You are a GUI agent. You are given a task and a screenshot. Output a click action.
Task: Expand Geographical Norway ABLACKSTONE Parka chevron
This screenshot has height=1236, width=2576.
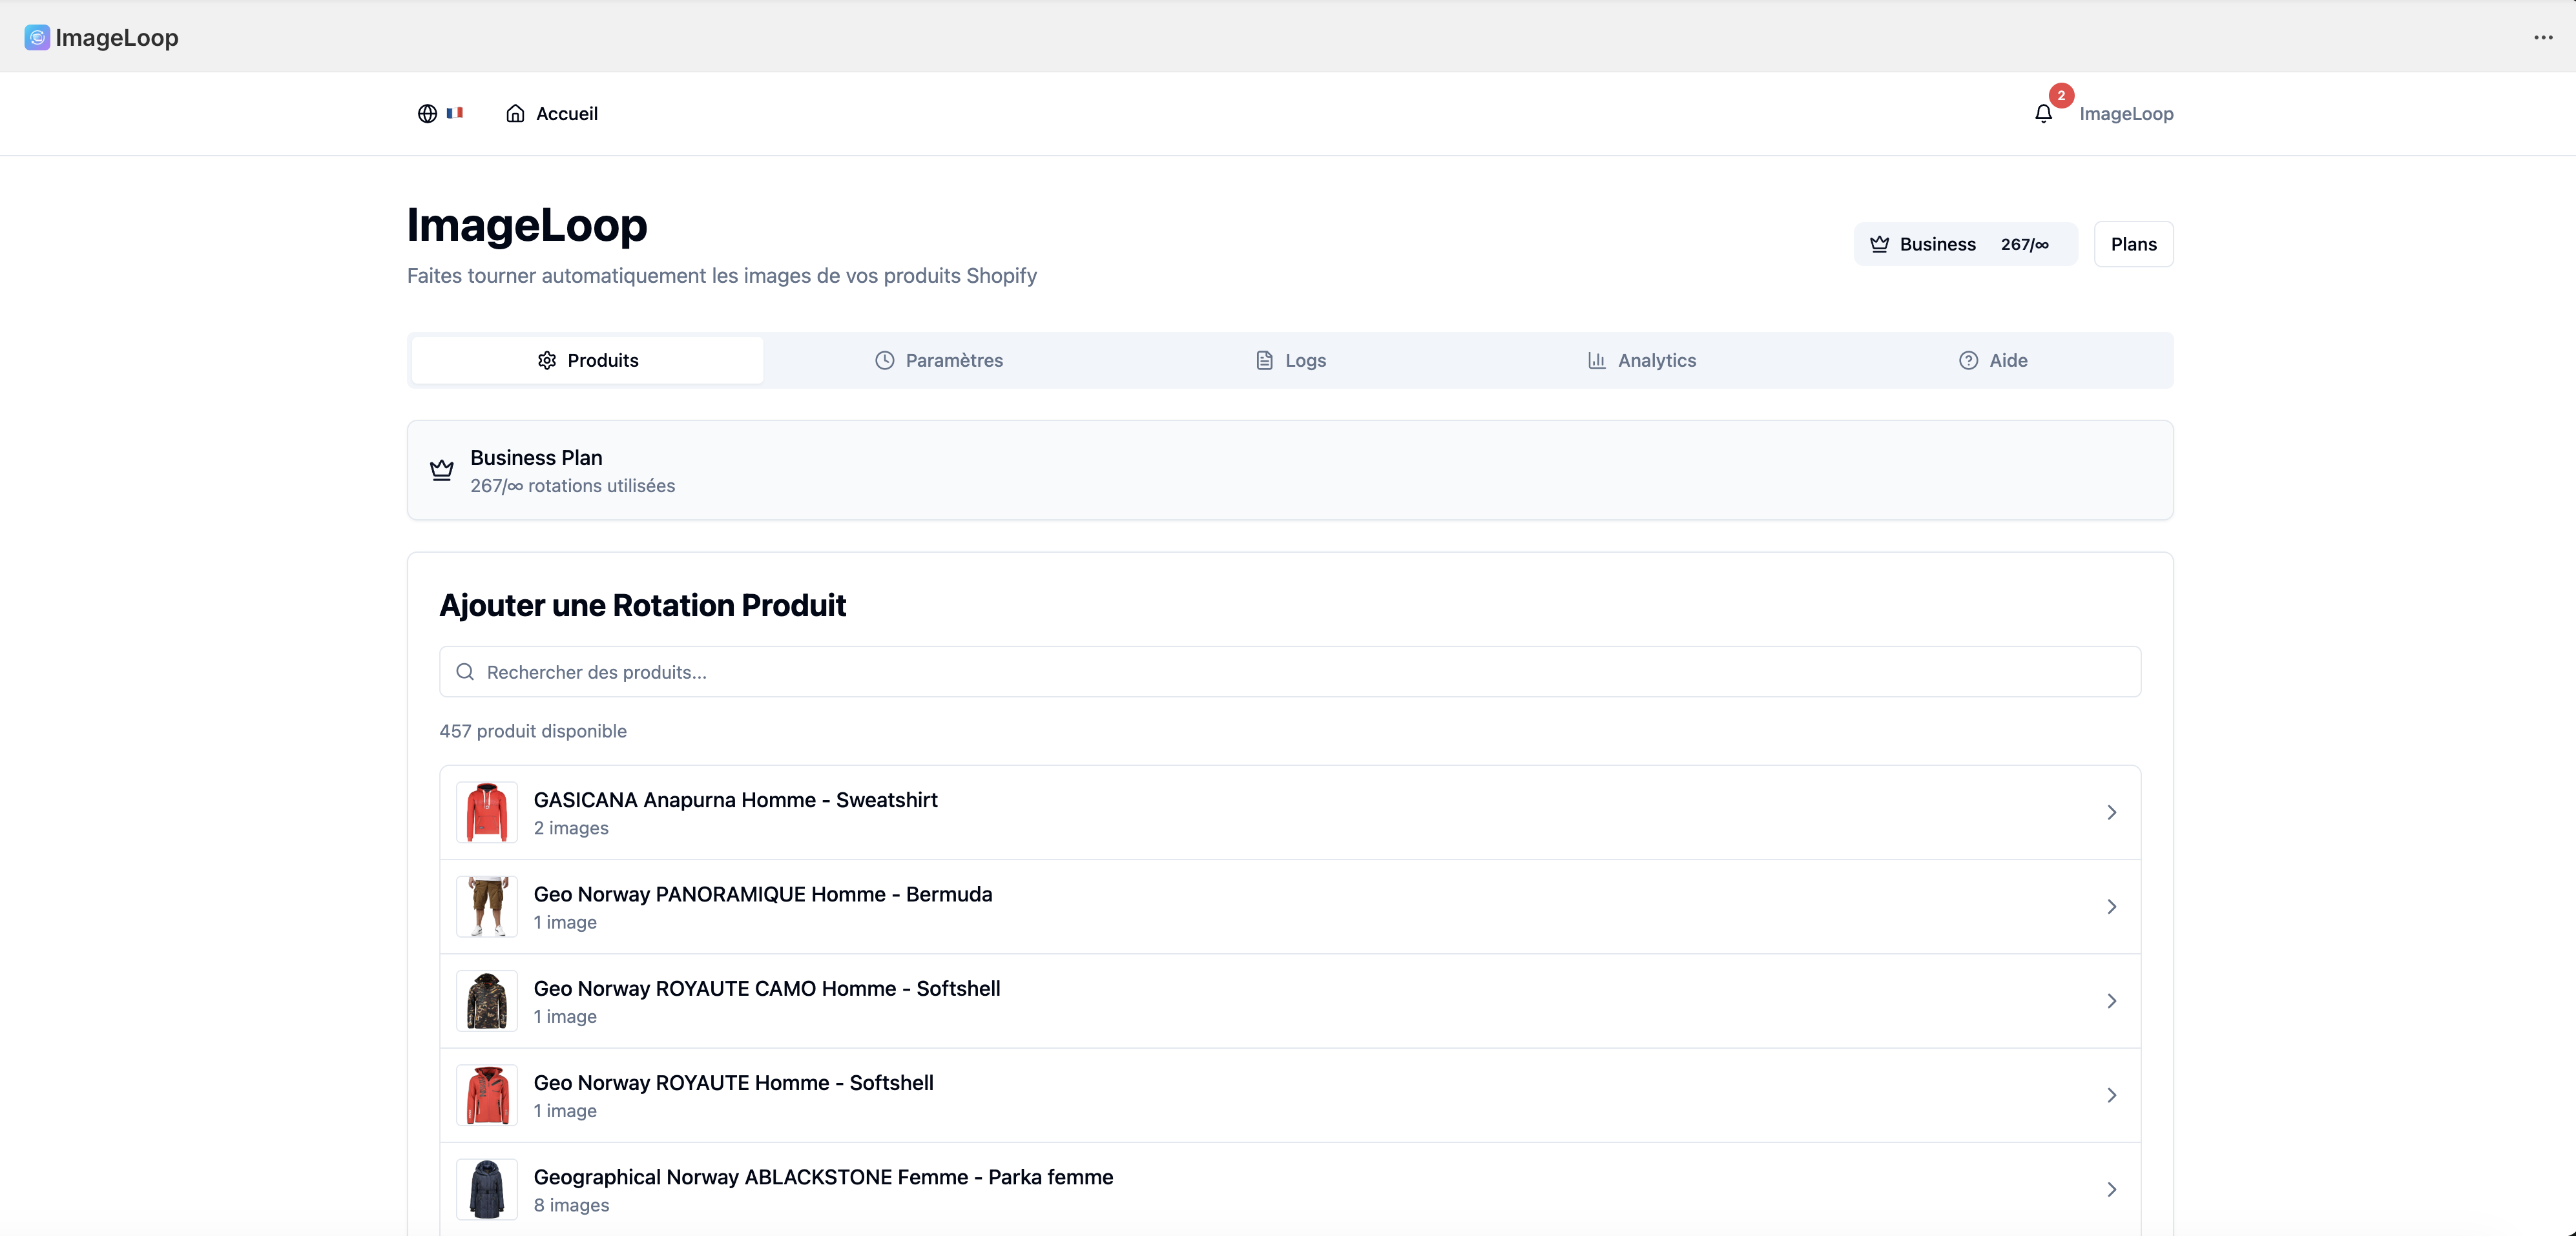pos(2112,1190)
